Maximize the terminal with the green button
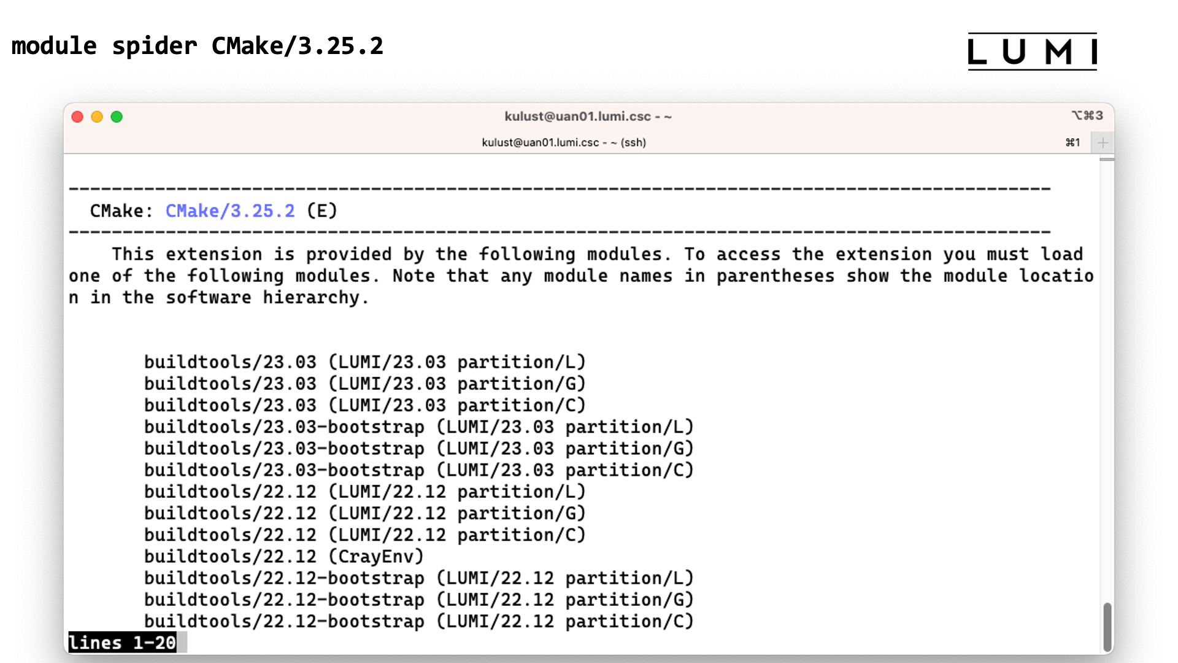1178x663 pixels. 117,117
